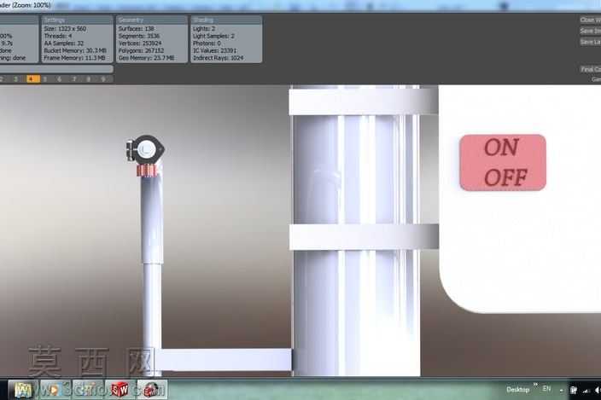Show hidden system tray icons

tap(562, 391)
